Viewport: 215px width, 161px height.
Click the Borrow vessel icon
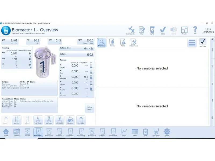[17, 120]
